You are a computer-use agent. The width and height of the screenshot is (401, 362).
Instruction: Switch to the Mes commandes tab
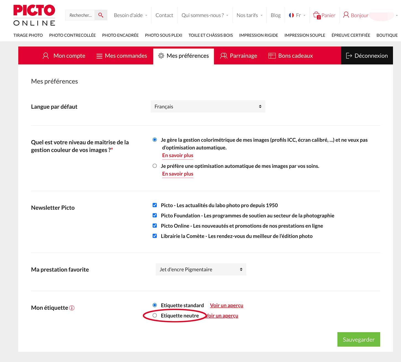point(122,56)
